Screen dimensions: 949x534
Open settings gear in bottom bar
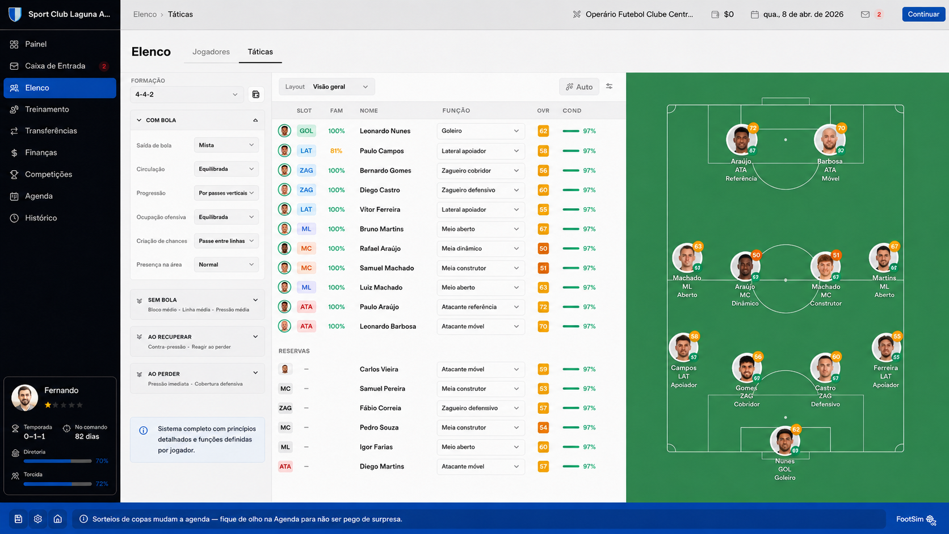point(38,519)
